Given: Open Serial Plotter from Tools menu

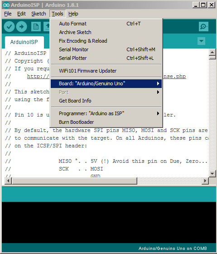Looking at the screenshot, I should [x=106, y=58].
